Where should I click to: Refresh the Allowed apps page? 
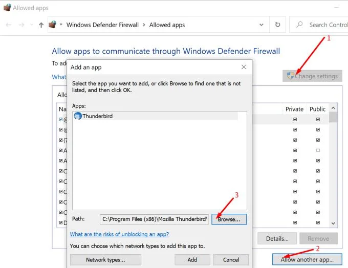(x=277, y=25)
